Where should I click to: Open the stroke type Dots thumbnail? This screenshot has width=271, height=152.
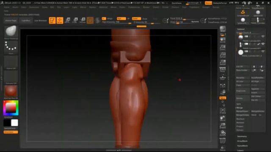[x=11, y=47]
